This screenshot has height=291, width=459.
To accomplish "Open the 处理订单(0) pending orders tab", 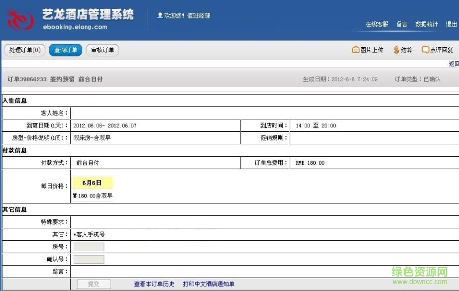I will pyautogui.click(x=24, y=50).
